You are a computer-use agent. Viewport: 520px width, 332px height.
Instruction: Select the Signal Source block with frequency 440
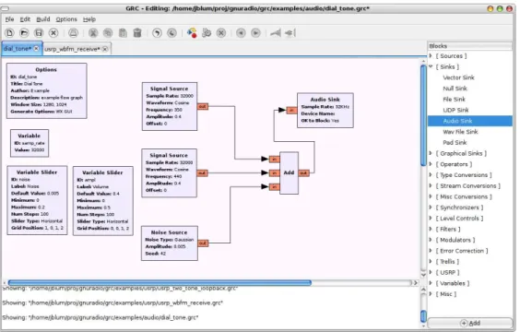[169, 173]
